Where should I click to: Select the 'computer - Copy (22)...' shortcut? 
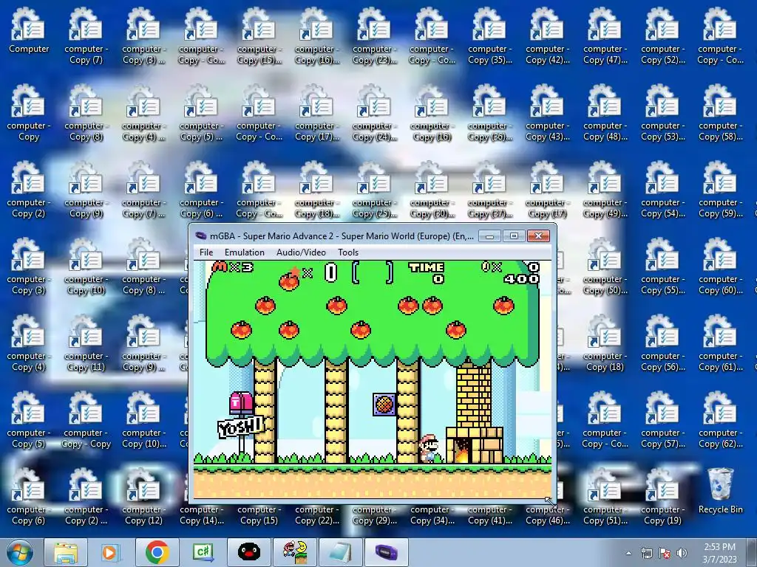pyautogui.click(x=316, y=514)
